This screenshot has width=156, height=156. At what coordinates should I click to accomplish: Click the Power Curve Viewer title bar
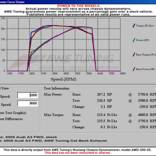point(78,2)
